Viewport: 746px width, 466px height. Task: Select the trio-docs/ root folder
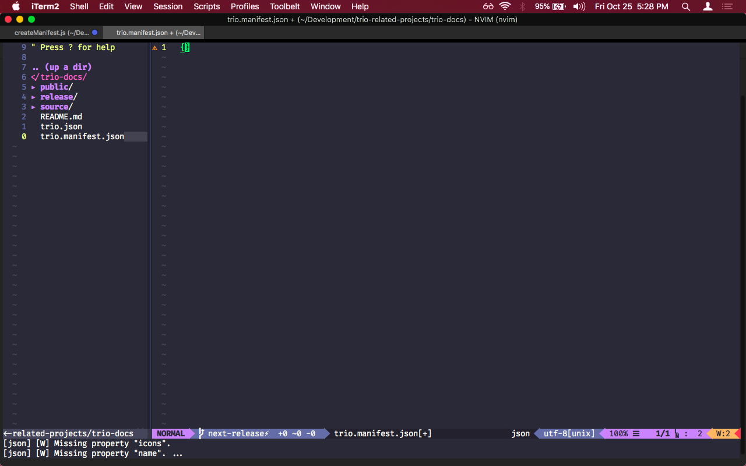(x=59, y=77)
